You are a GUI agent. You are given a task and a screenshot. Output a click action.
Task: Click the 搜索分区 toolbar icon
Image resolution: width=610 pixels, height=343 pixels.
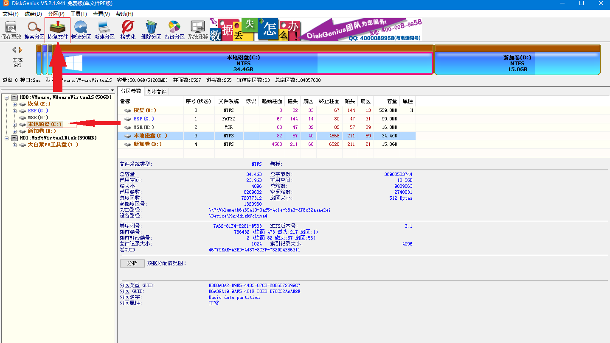coord(34,30)
